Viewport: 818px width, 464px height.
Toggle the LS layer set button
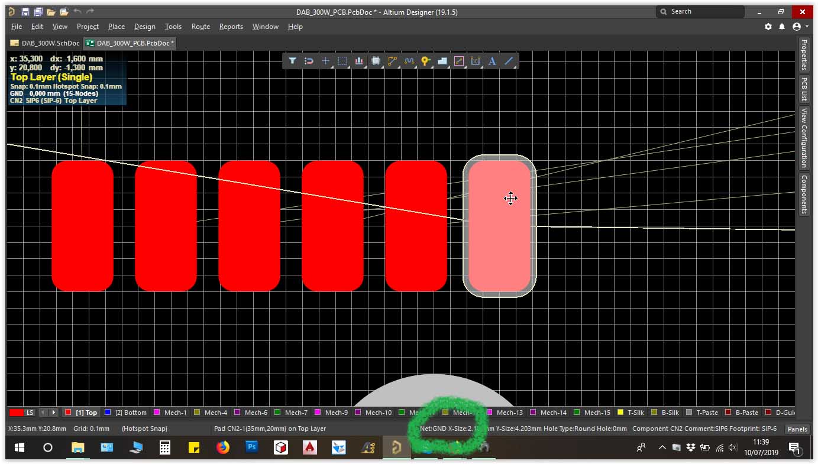coord(30,413)
